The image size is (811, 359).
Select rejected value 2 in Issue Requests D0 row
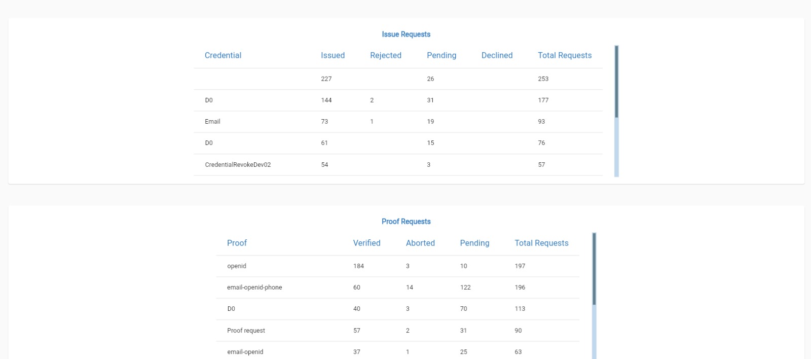(372, 100)
